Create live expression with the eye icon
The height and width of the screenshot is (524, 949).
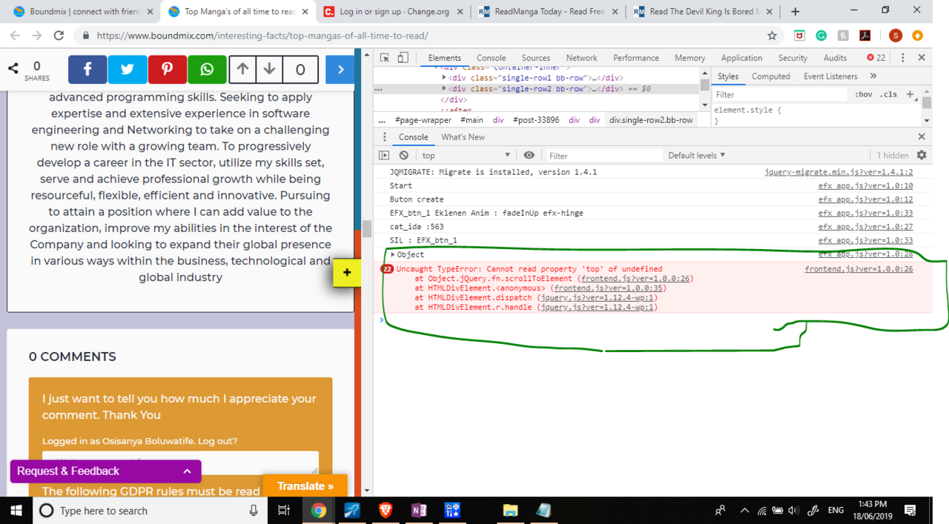pos(529,156)
